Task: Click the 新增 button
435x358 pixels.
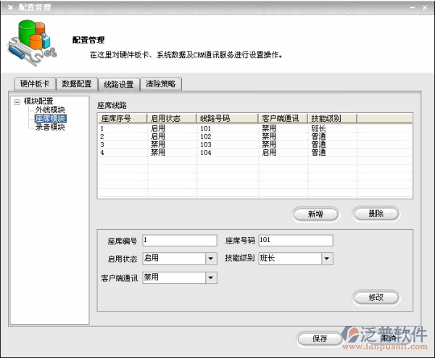Action: point(315,214)
